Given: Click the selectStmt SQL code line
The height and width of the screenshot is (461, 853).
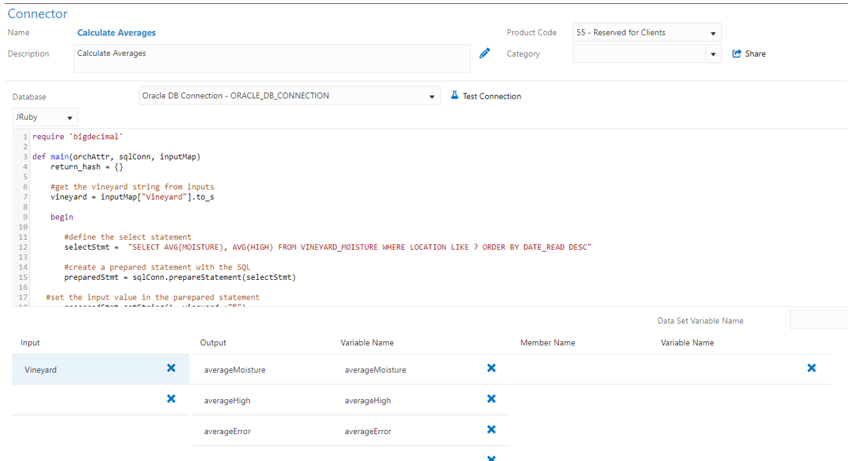Looking at the screenshot, I should tap(328, 247).
